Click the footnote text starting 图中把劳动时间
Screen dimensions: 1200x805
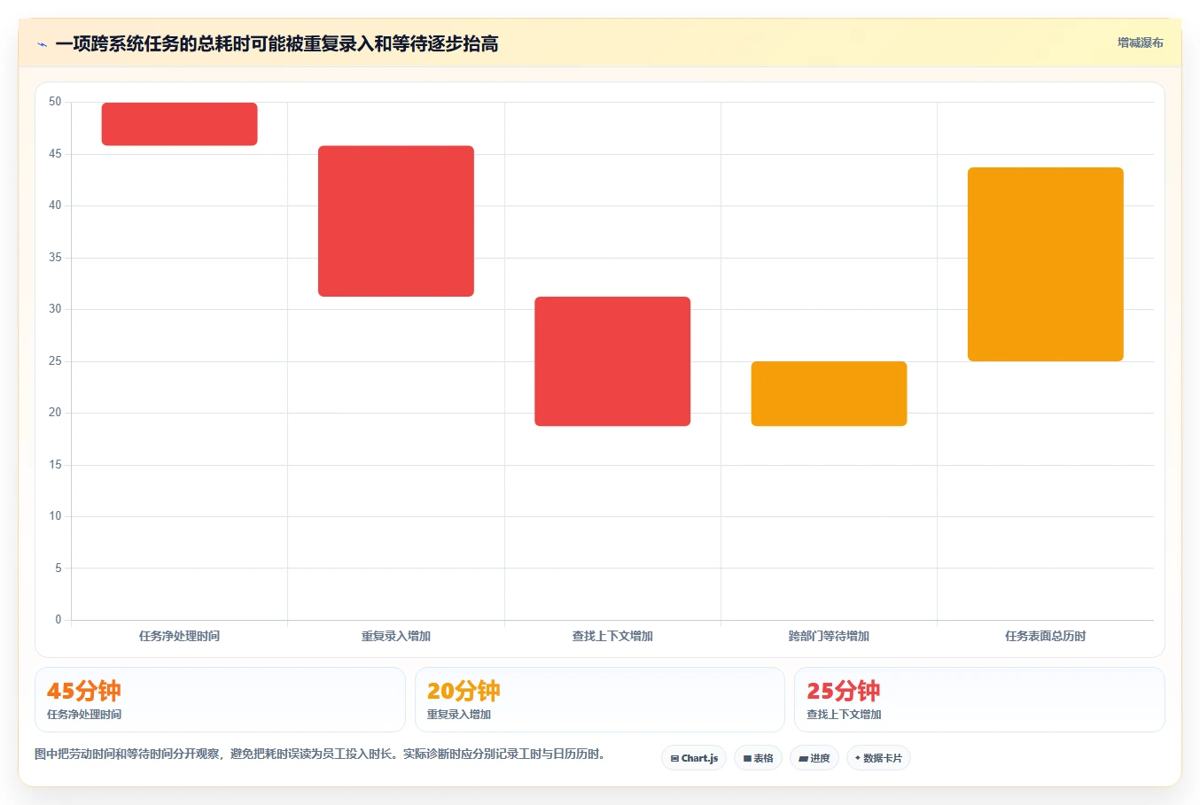point(320,755)
